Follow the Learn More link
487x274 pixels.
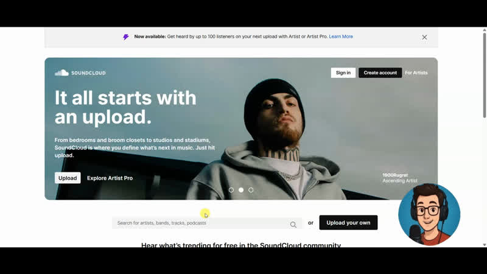pyautogui.click(x=341, y=37)
